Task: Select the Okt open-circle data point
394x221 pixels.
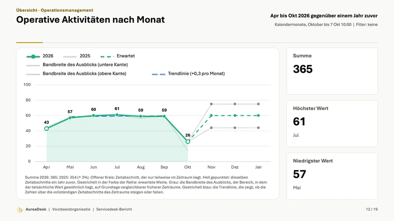Action: (x=188, y=141)
